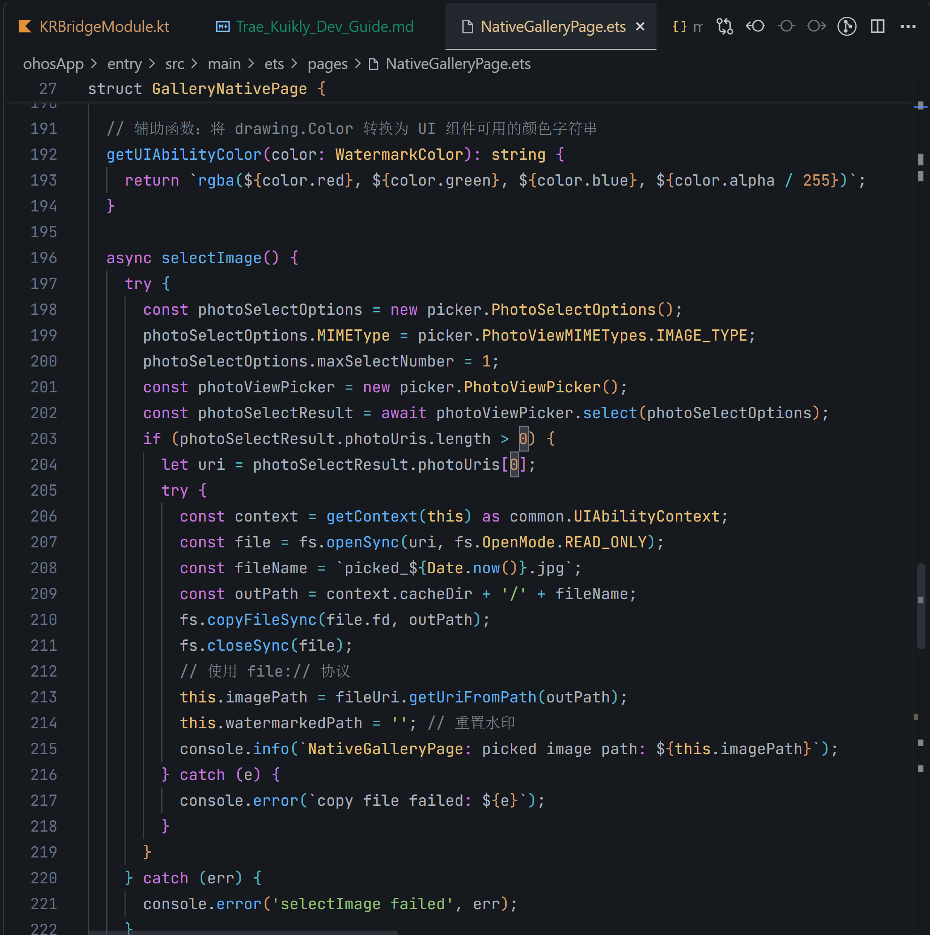Click the NativeGalleryPage.ets file breadcrumb

tap(458, 64)
